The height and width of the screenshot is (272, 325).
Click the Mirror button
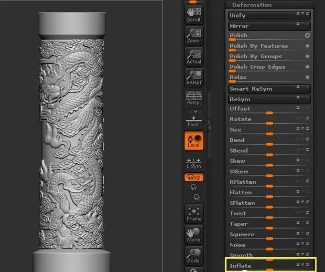coord(269,26)
